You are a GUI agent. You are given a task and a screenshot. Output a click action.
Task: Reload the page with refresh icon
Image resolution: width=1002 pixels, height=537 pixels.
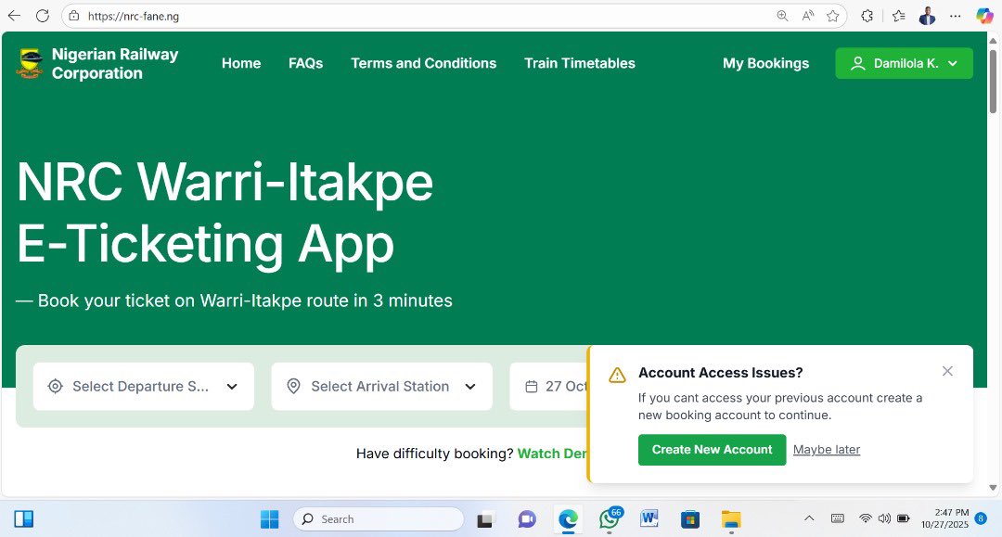point(43,16)
